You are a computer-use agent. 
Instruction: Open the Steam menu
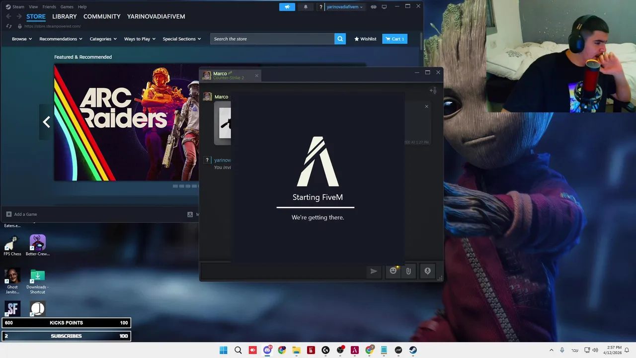tap(18, 7)
